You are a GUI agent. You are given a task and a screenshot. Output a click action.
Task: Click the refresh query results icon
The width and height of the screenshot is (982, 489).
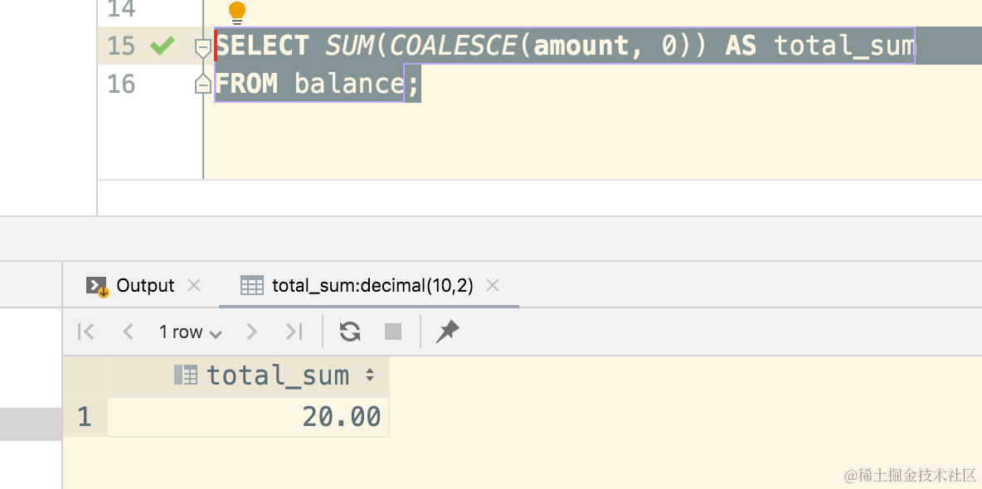(x=349, y=331)
